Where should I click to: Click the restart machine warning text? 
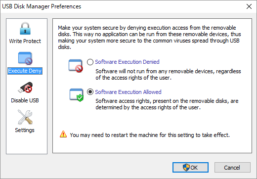(150, 135)
